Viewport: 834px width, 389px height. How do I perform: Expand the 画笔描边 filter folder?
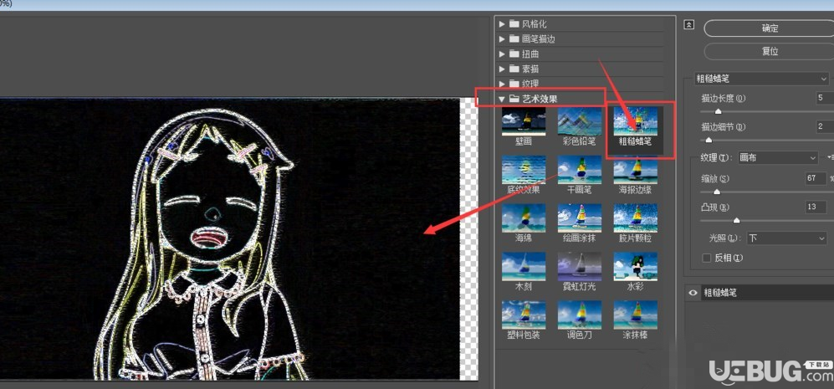pyautogui.click(x=502, y=38)
